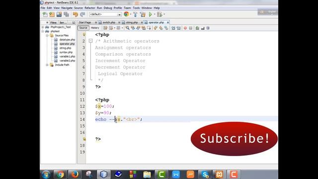318x179 pixels.
Task: Run the project with green play icon
Action: [x=150, y=14]
